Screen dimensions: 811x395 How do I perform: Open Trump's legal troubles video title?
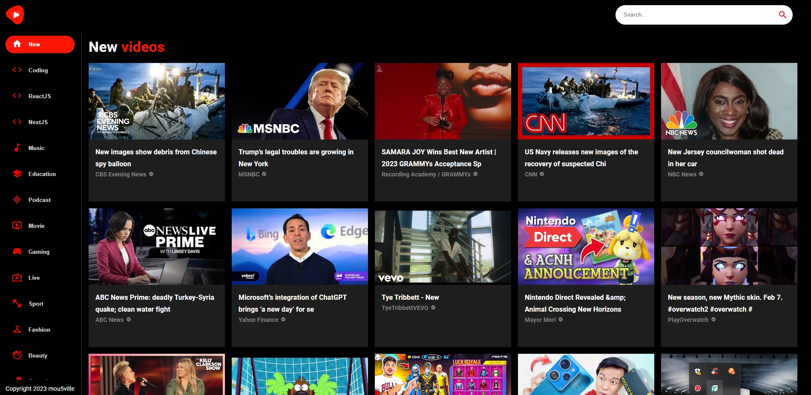click(x=296, y=158)
